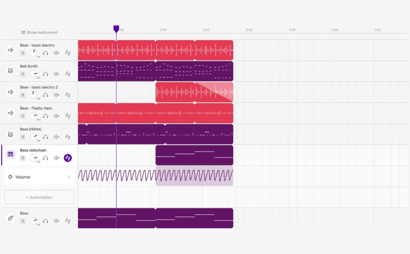Open automation for Beat - basic electro 2

[x=68, y=95]
